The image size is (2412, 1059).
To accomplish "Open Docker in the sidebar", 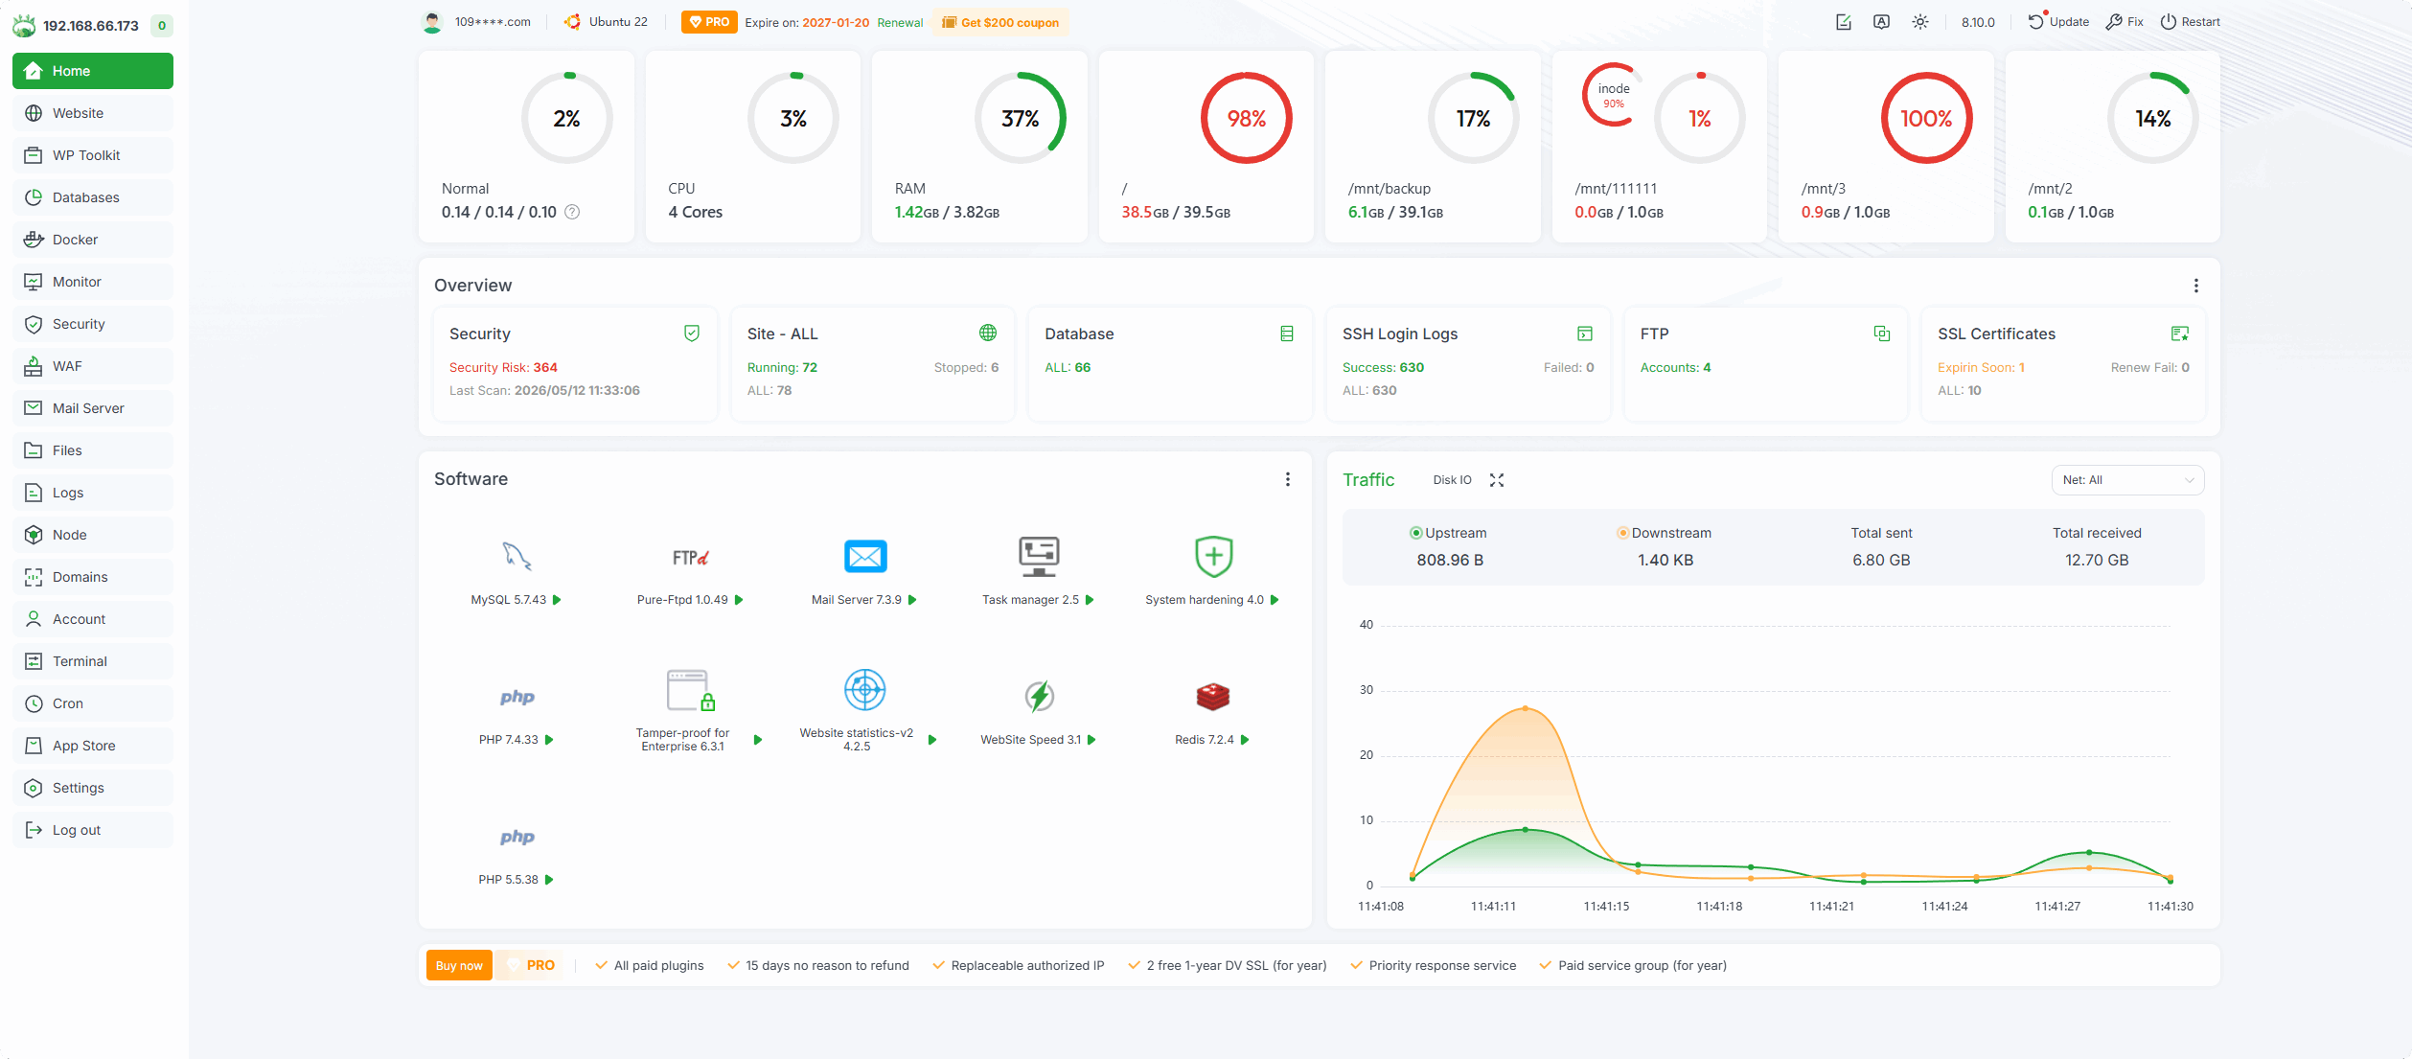I will pyautogui.click(x=93, y=240).
